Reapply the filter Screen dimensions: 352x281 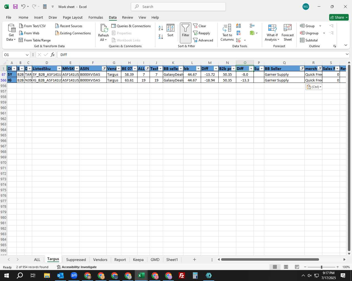202,33
